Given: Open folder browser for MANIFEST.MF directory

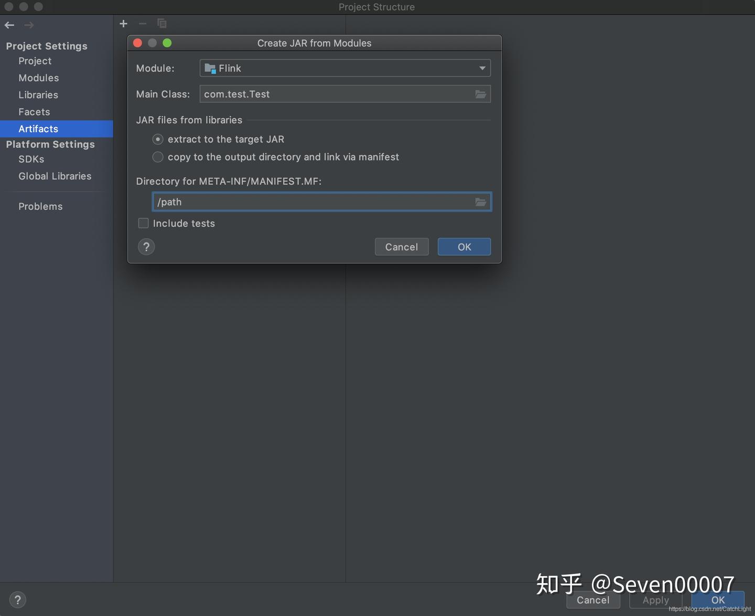Looking at the screenshot, I should click(480, 202).
